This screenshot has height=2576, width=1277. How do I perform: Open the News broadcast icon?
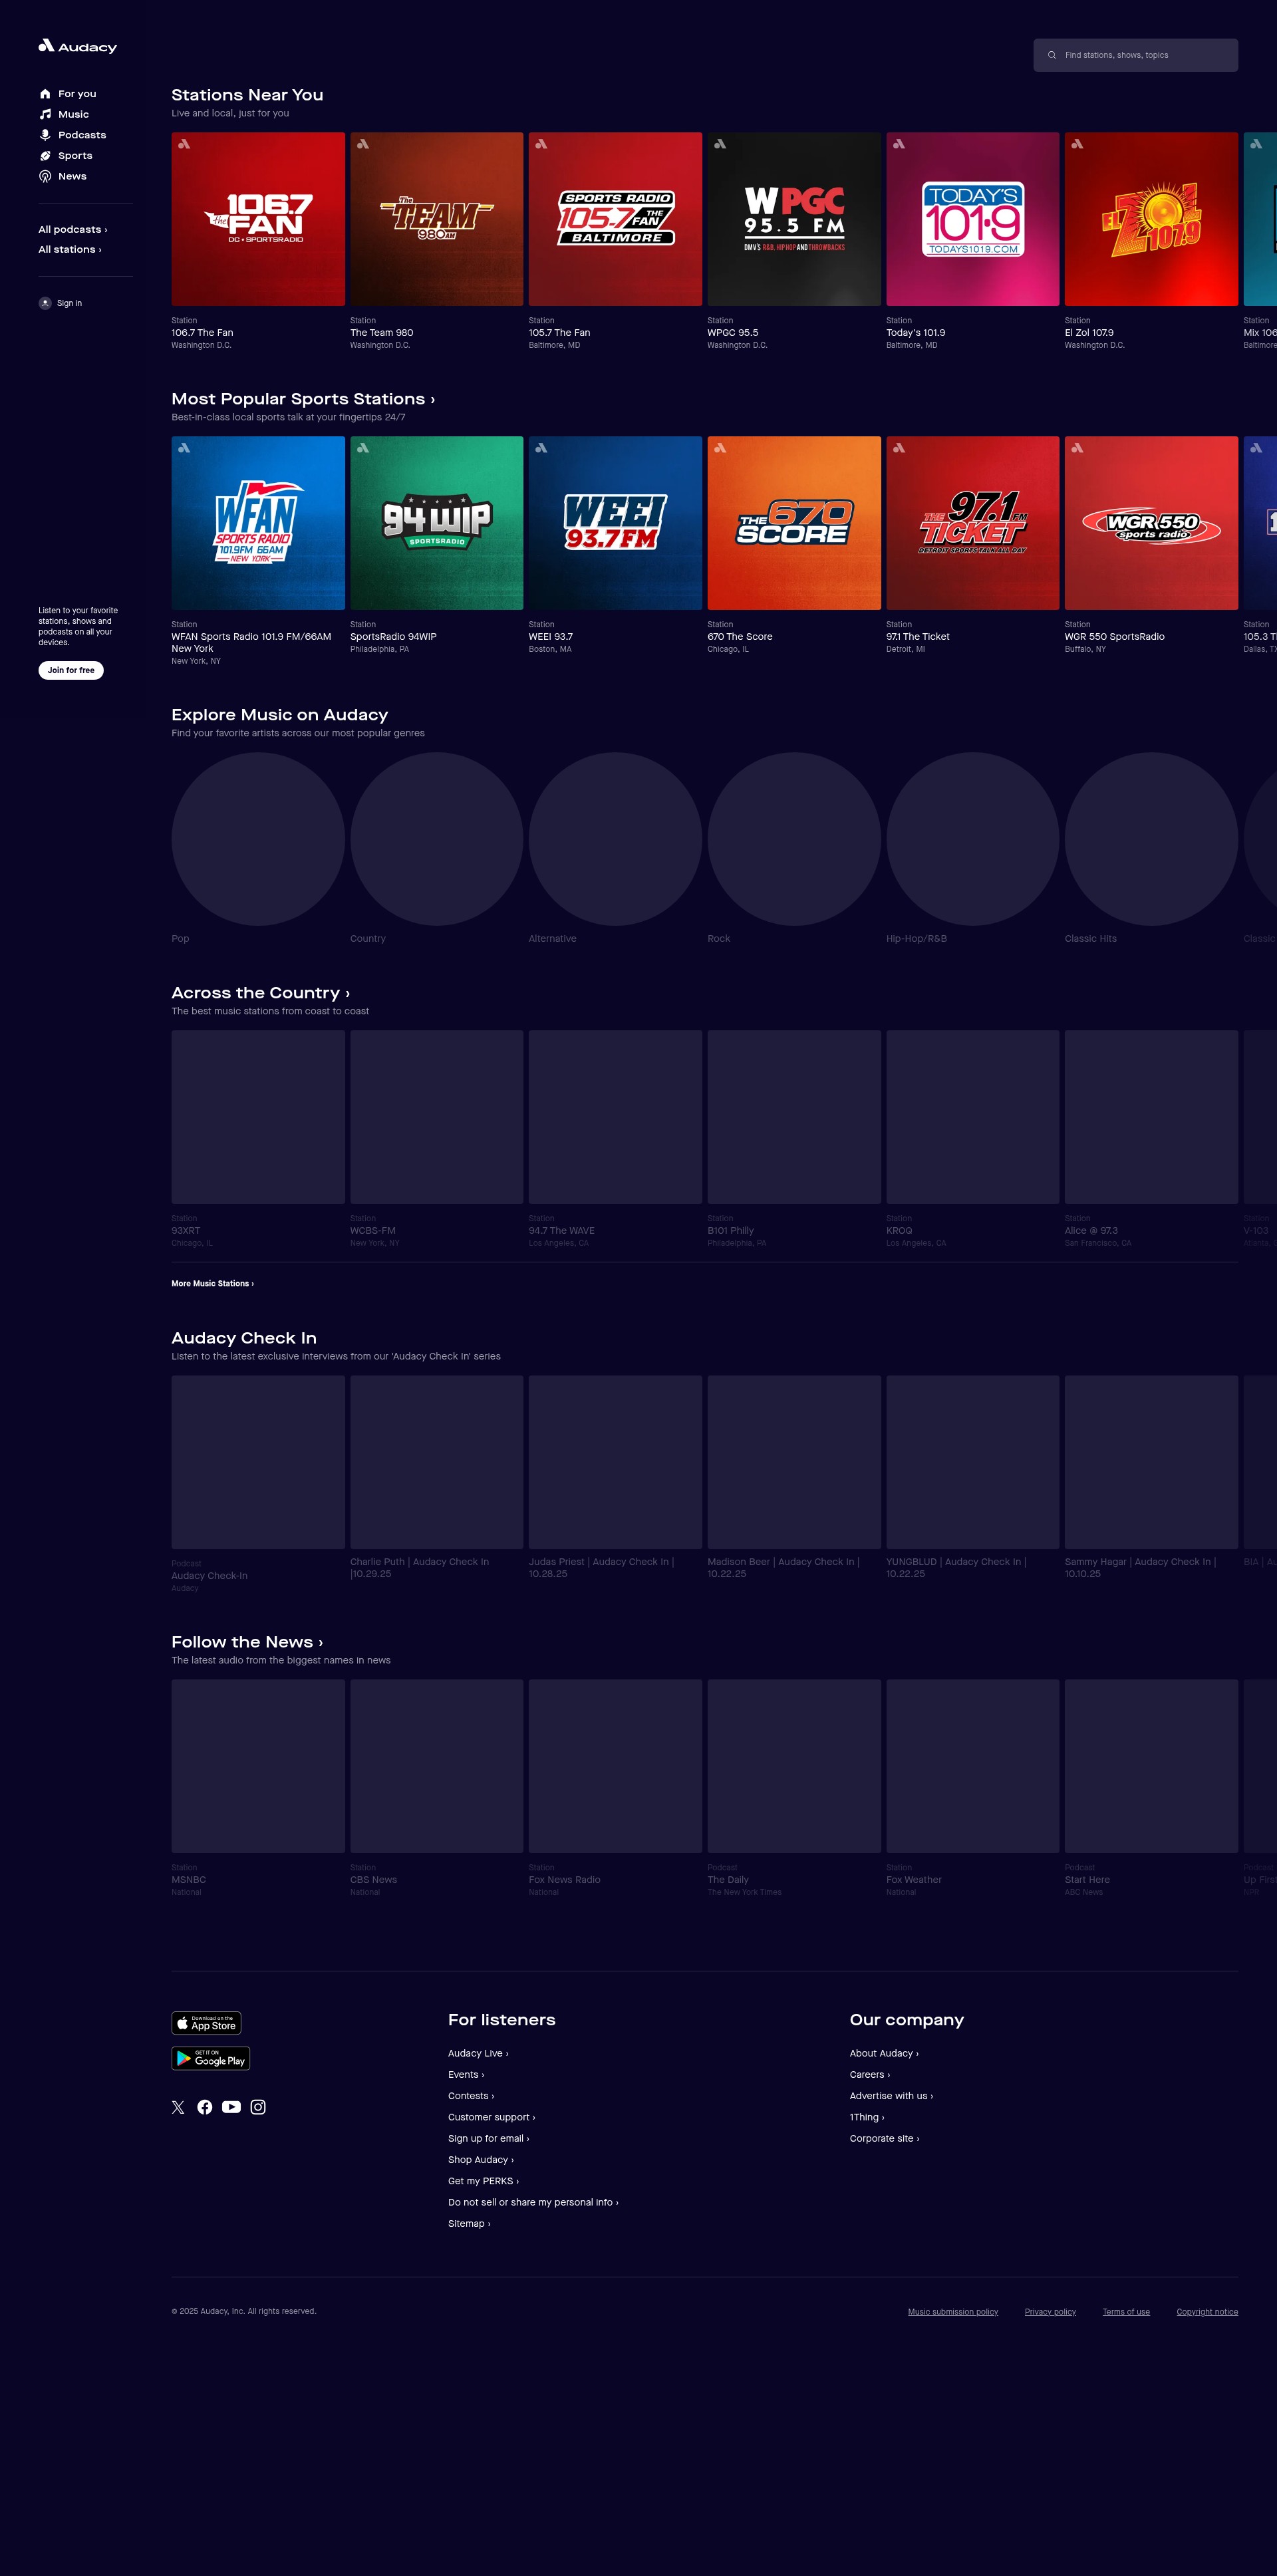[x=45, y=176]
